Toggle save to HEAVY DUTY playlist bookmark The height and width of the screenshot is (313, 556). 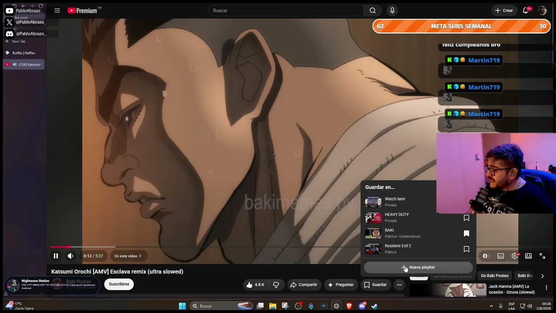467,218
